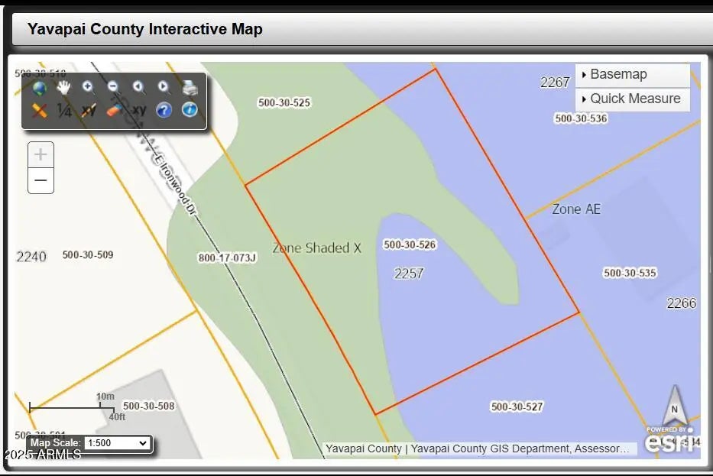Click the globe full extent icon
Image resolution: width=713 pixels, height=476 pixels.
pyautogui.click(x=39, y=88)
